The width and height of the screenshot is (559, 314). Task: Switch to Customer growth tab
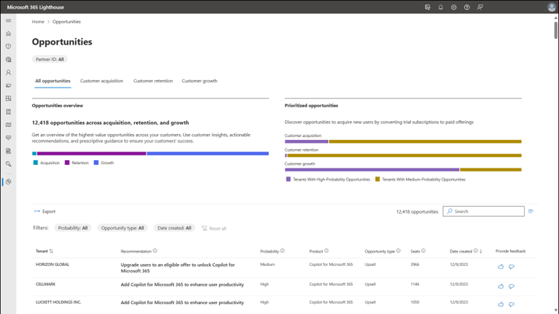(x=199, y=81)
